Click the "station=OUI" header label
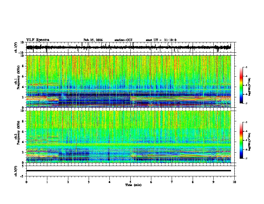Image resolution: width=264 pixels, height=204 pixels. point(123,40)
